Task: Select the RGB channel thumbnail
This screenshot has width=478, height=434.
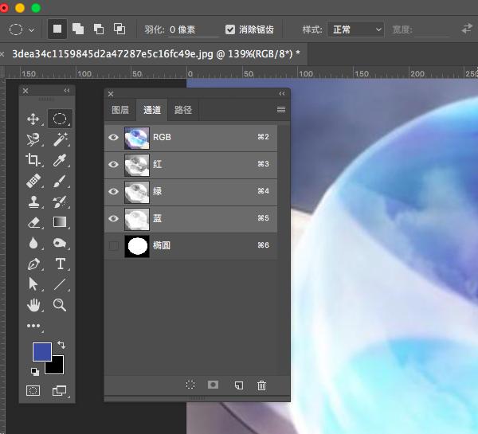Action: [x=137, y=138]
